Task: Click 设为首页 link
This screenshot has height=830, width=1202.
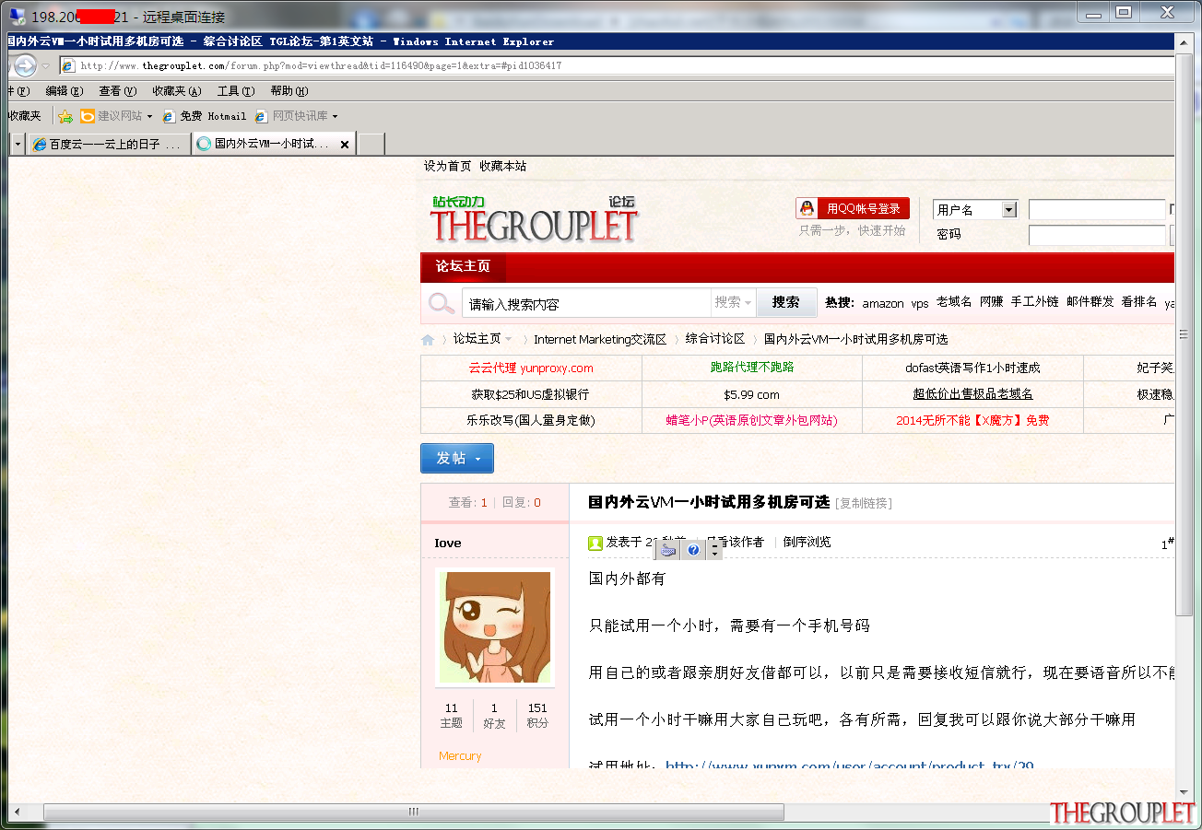Action: [447, 166]
